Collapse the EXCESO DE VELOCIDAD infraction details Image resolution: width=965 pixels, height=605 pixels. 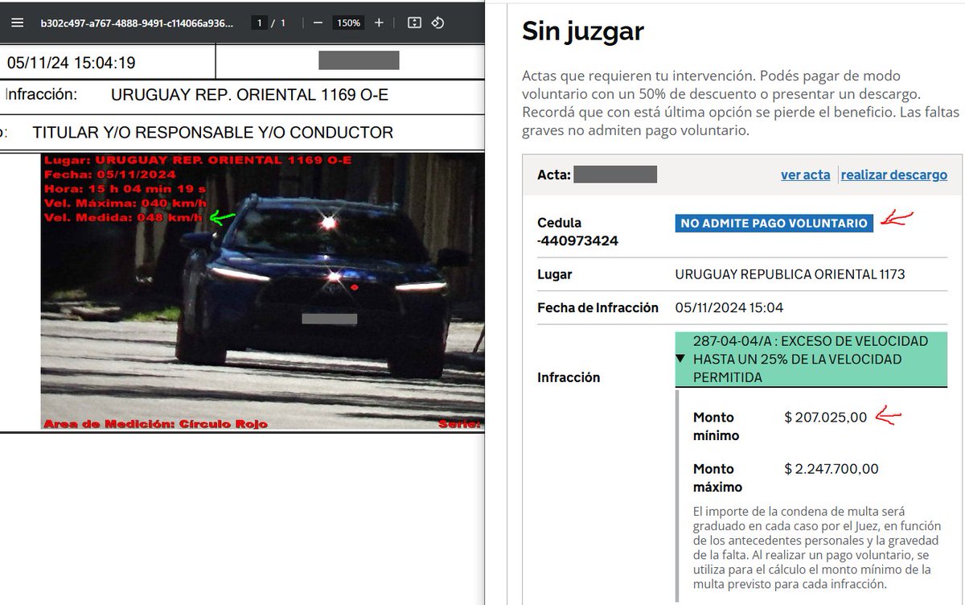680,359
